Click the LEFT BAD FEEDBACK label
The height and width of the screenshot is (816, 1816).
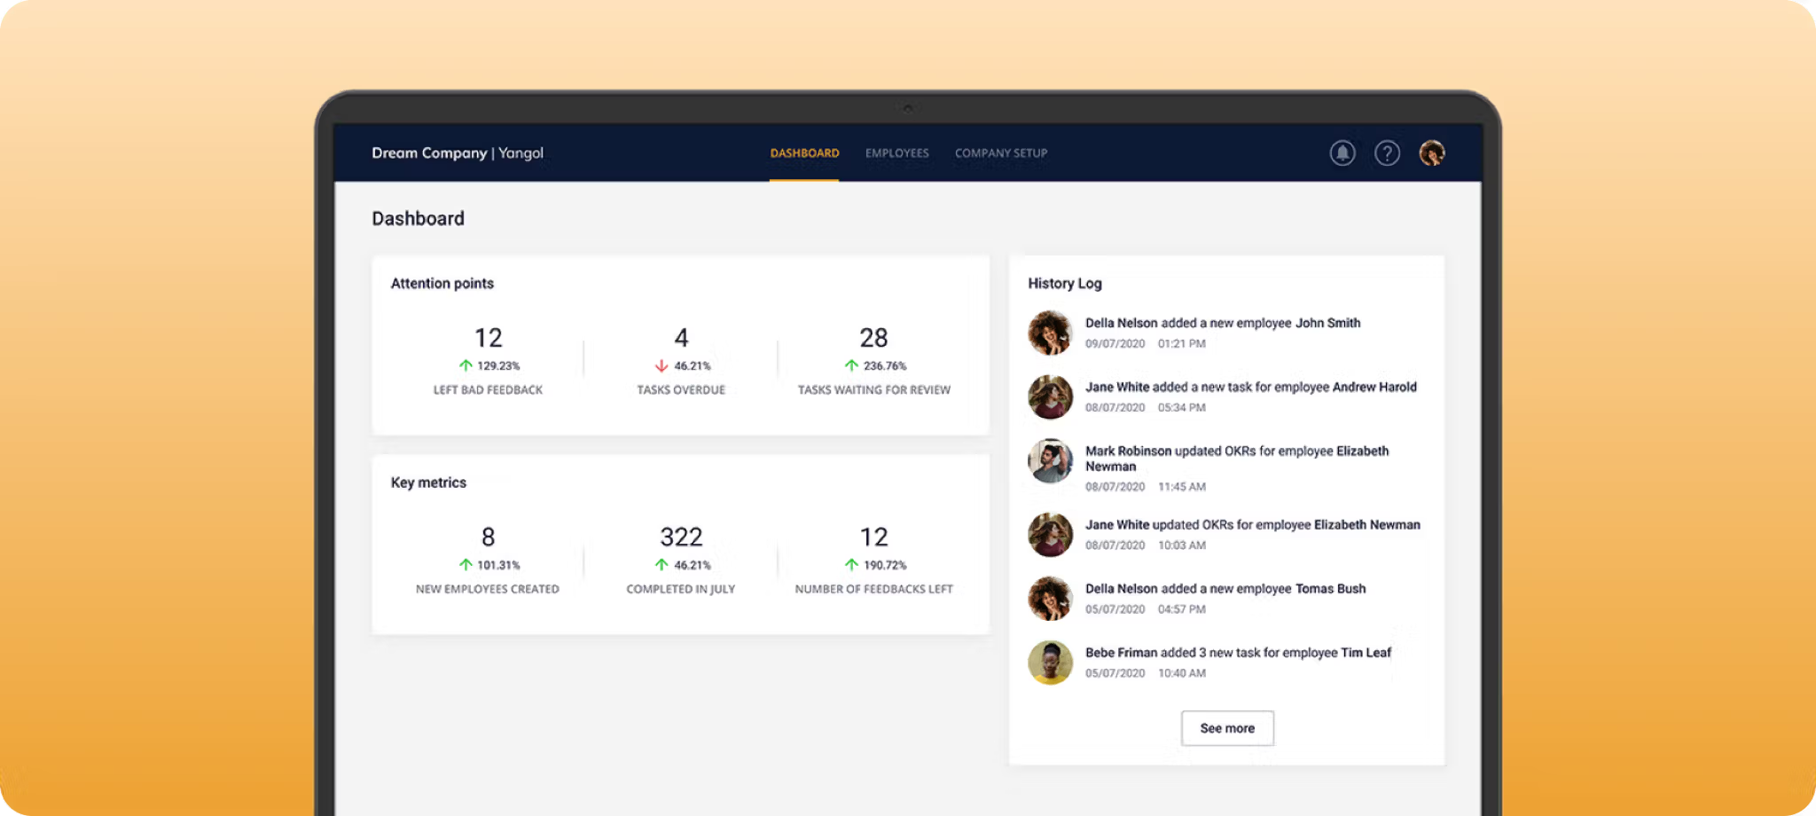click(488, 390)
